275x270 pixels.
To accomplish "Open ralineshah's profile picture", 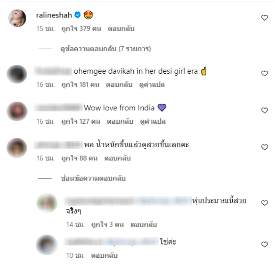I will point(17,18).
